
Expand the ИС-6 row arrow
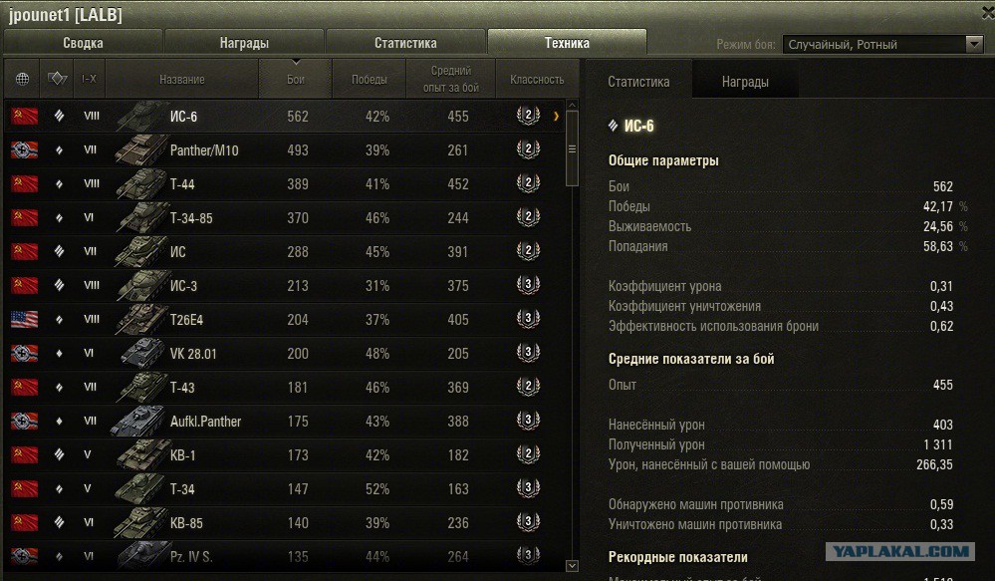click(556, 117)
